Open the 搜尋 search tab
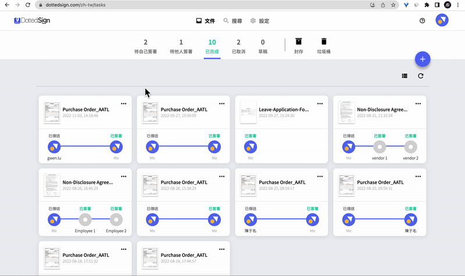465x276 pixels. (x=233, y=21)
